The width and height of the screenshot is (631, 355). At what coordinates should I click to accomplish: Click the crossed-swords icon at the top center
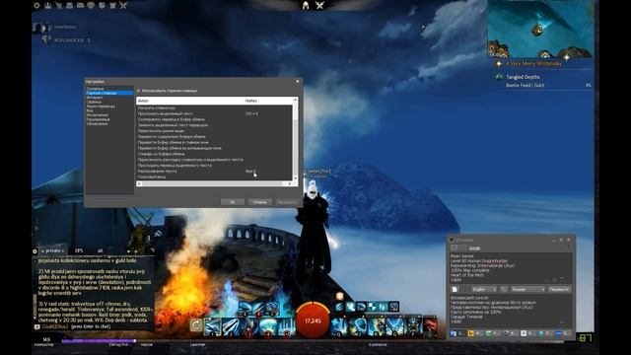(319, 5)
